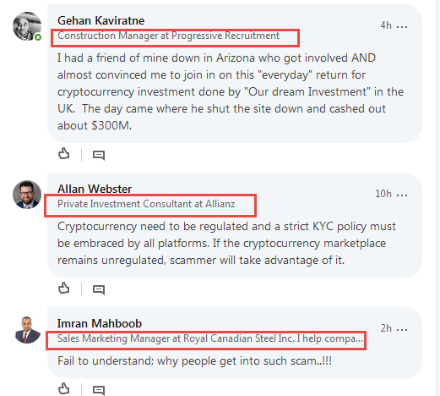Open Allan Webster's profile photo
Screen dimensions: 440x396
point(27,195)
